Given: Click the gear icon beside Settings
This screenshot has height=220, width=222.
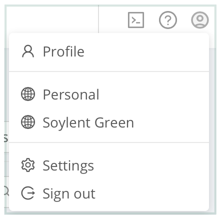Looking at the screenshot, I should [28, 165].
